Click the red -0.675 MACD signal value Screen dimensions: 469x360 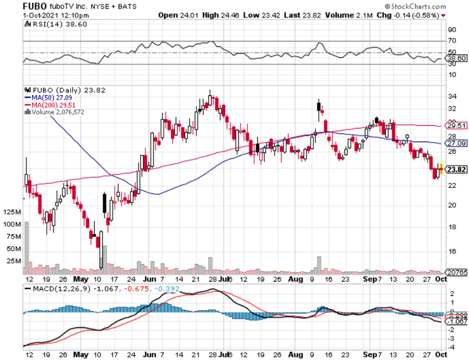click(x=136, y=289)
